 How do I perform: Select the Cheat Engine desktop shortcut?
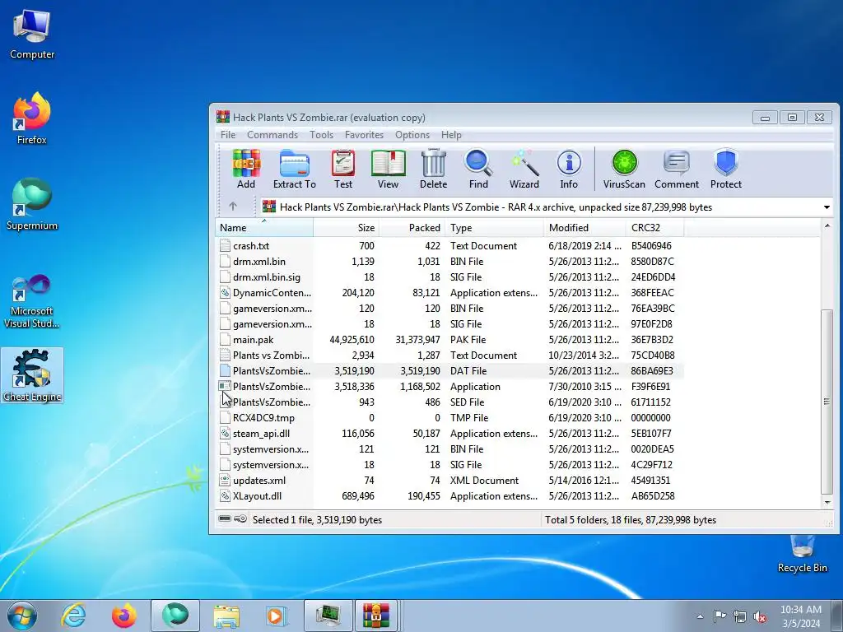32,375
